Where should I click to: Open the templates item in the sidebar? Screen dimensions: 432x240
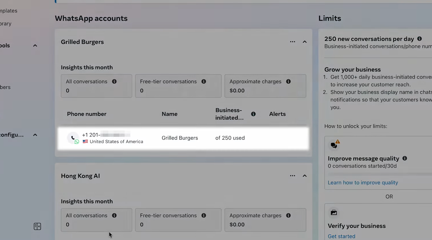[9, 11]
